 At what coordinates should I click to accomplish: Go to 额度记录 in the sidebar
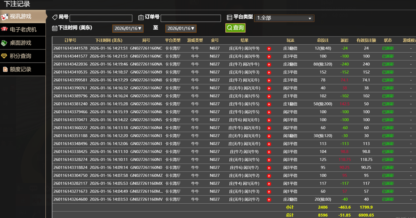point(21,69)
